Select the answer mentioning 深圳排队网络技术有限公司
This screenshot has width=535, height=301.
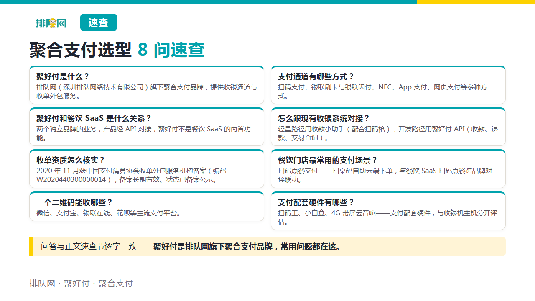[x=147, y=92]
